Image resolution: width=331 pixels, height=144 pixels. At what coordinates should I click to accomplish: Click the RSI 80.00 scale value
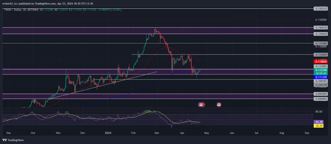point(319,111)
